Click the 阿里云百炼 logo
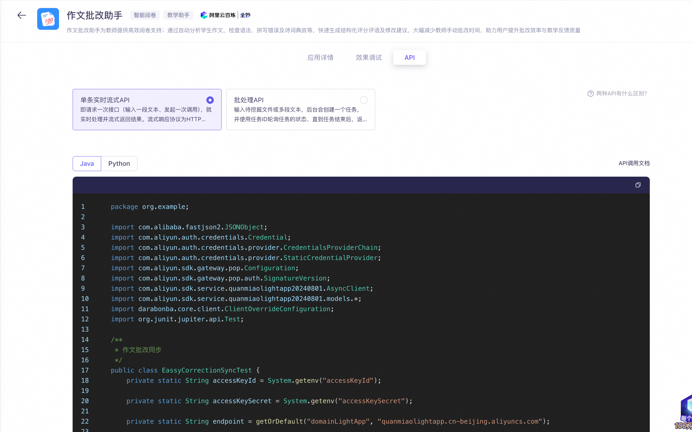 click(x=218, y=15)
